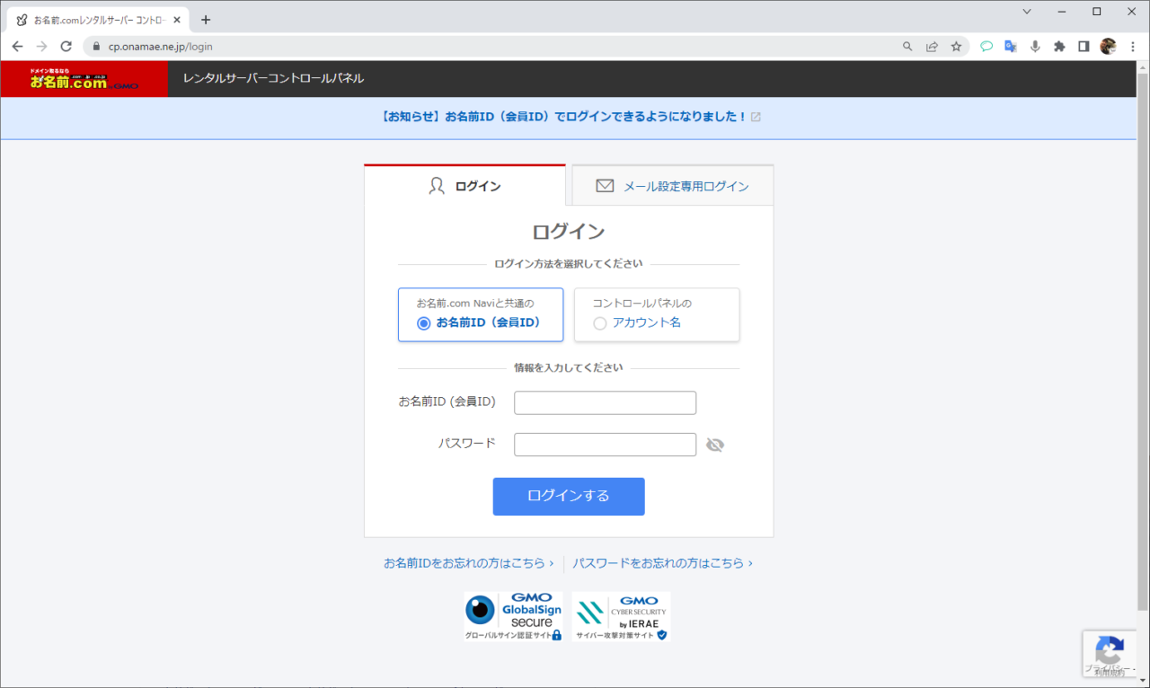Bookmark this page with star icon

pos(956,47)
